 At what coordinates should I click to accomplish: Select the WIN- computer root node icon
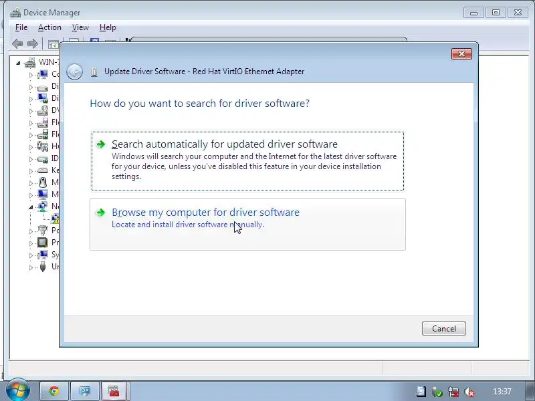pyautogui.click(x=30, y=62)
